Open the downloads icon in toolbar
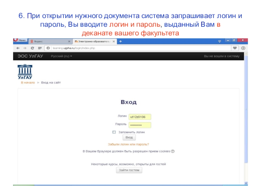The width and height of the screenshot is (261, 195). [243, 48]
